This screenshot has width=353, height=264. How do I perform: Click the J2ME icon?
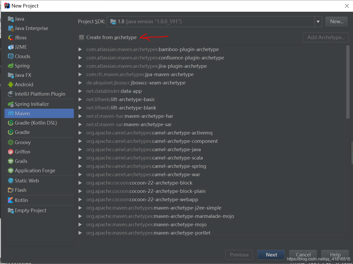pyautogui.click(x=11, y=47)
